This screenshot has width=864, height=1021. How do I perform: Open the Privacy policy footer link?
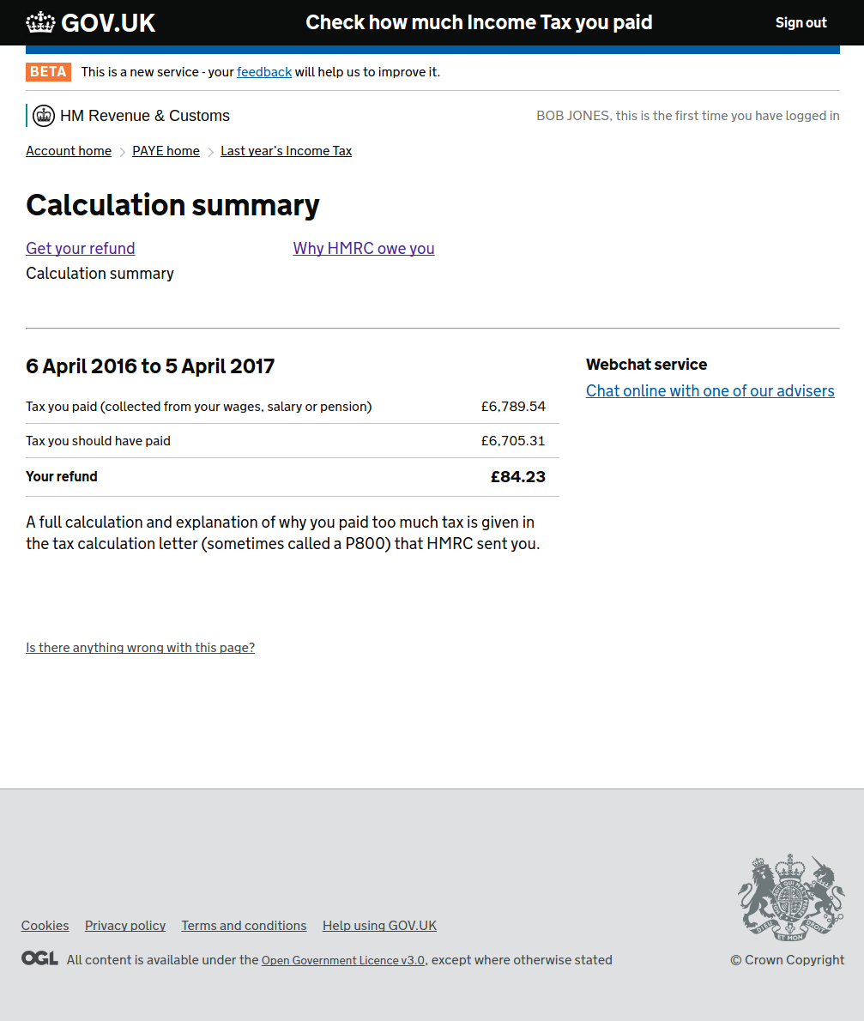(x=125, y=926)
